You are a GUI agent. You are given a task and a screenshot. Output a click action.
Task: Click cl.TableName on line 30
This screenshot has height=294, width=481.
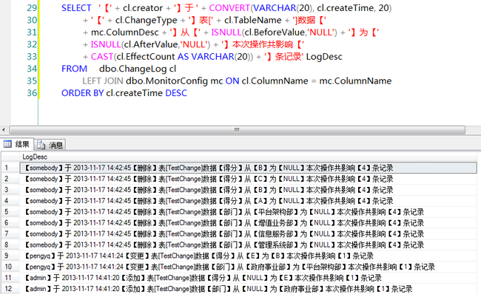pos(253,20)
